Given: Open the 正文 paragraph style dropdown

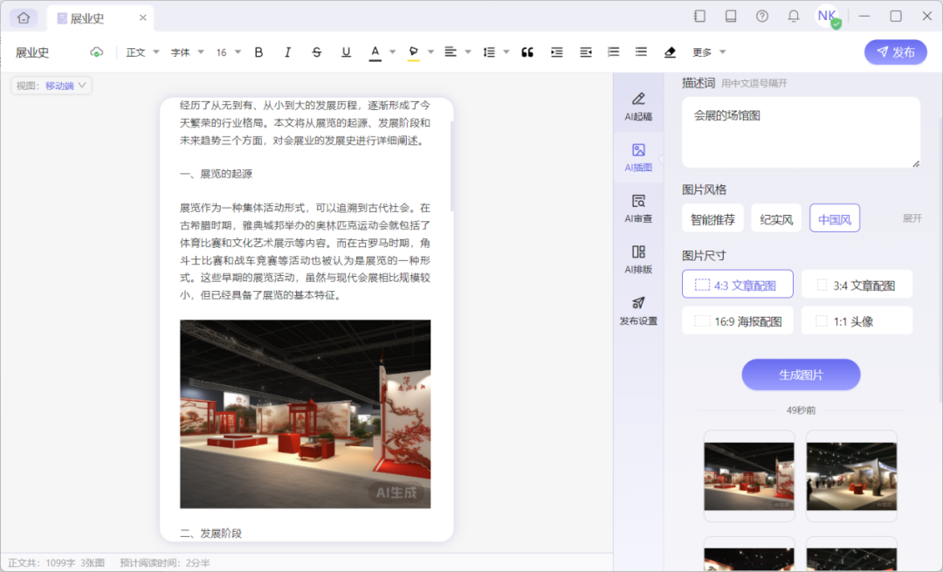Looking at the screenshot, I should pyautogui.click(x=142, y=52).
